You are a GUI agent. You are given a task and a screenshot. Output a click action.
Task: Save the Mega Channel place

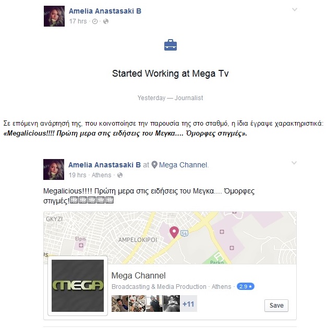(276, 306)
